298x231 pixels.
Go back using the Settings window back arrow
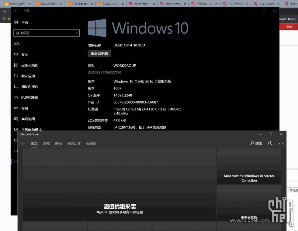(16, 11)
